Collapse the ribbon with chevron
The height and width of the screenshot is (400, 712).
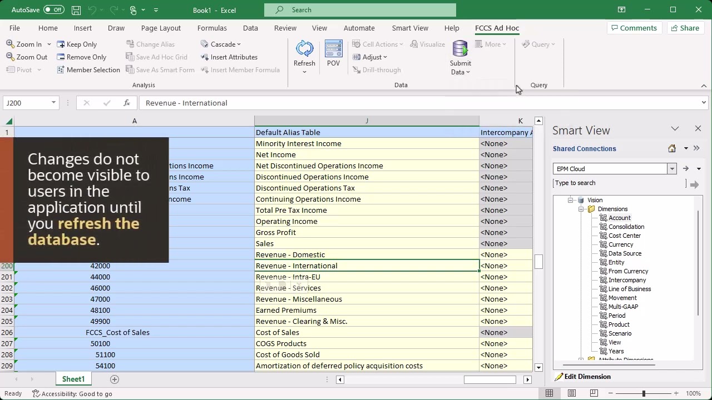coord(704,86)
